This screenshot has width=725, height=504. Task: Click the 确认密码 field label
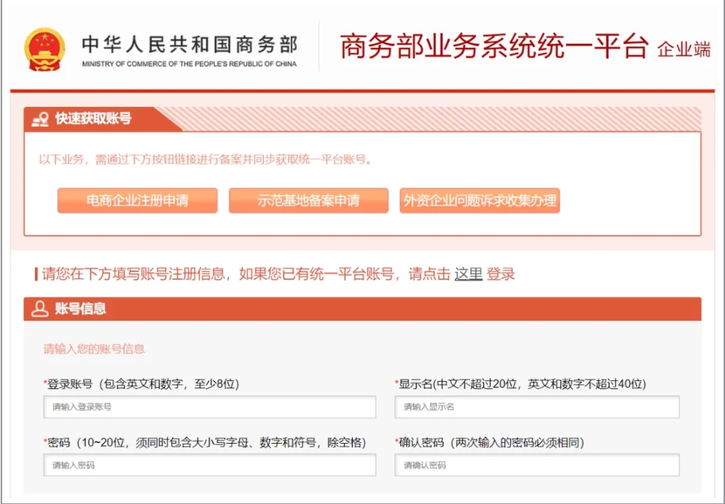490,443
